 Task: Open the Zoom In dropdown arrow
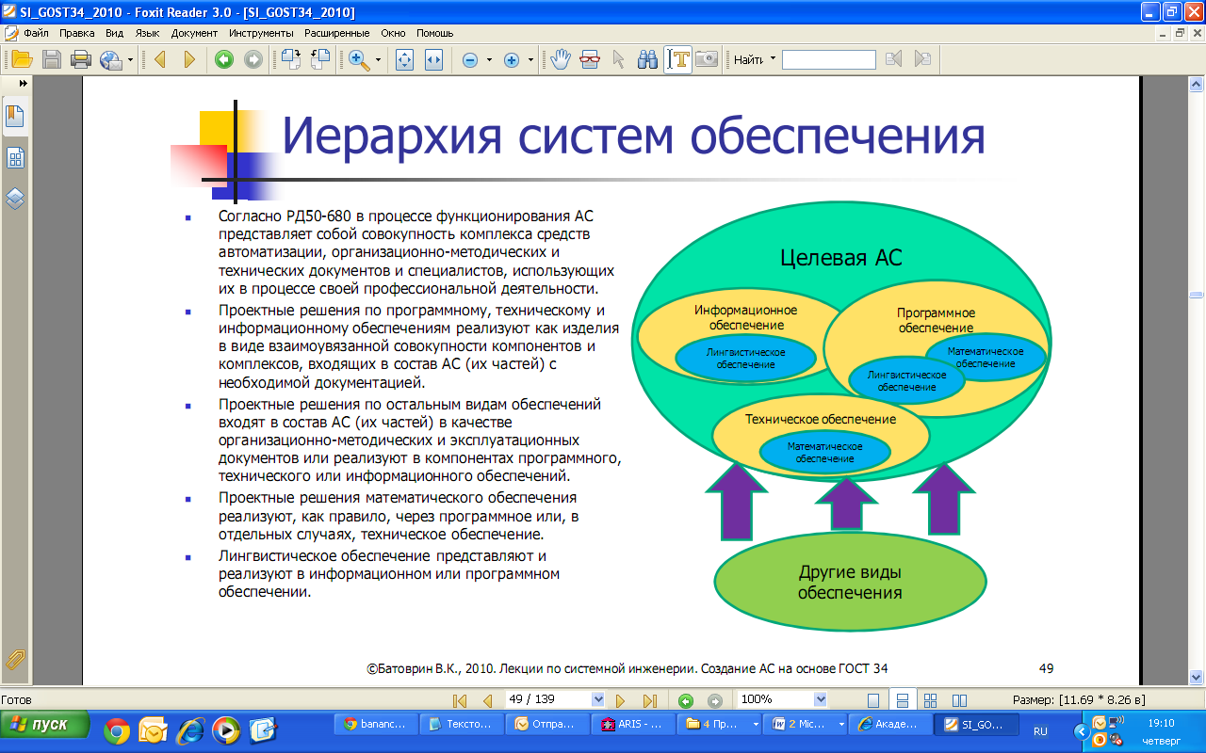[x=531, y=59]
